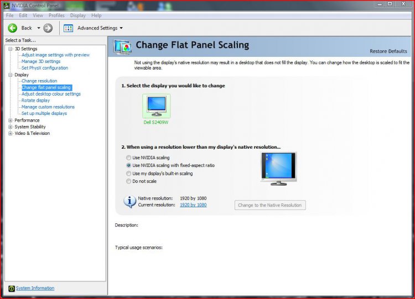Click the grey Forward arrow icon
Image resolution: width=415 pixels, height=299 pixels.
[48, 28]
